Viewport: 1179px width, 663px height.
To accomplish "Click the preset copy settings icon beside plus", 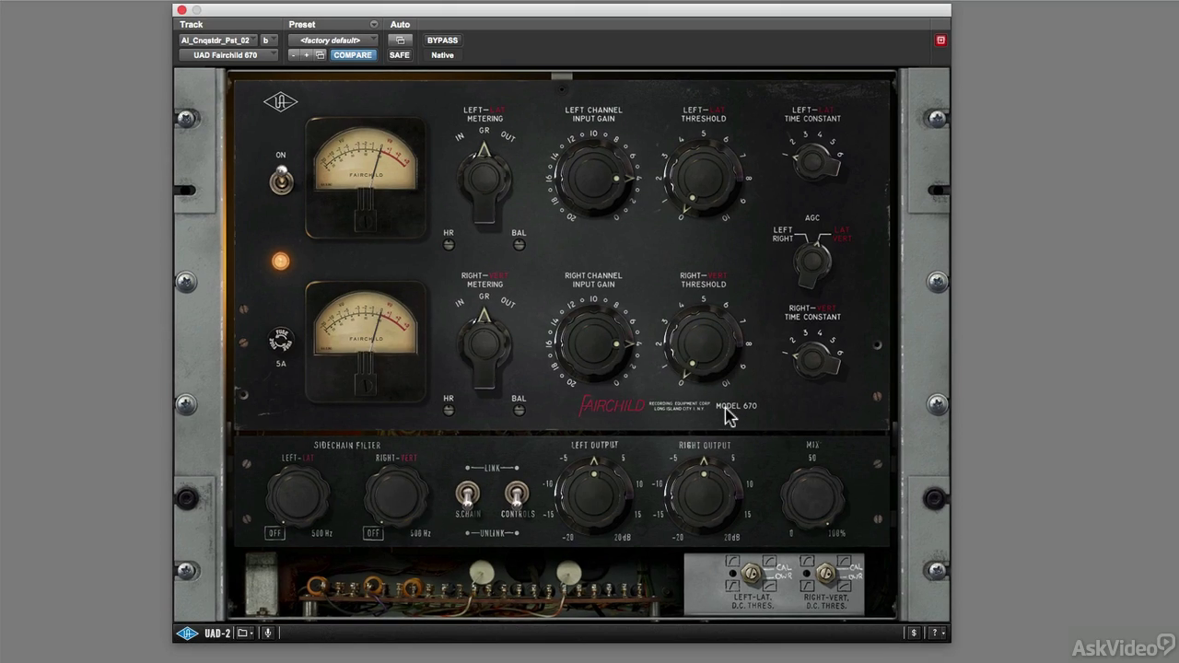I will pyautogui.click(x=320, y=55).
